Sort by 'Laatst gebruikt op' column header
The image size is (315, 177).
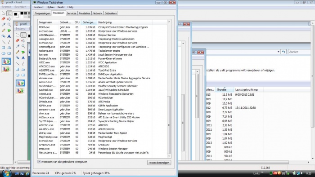[x=248, y=89]
